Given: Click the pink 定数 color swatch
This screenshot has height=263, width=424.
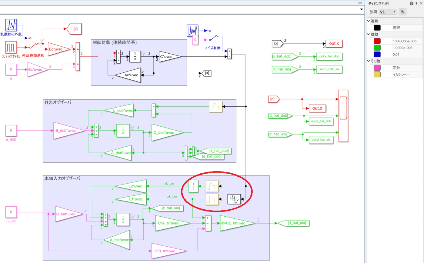Looking at the screenshot, I should coord(377,68).
